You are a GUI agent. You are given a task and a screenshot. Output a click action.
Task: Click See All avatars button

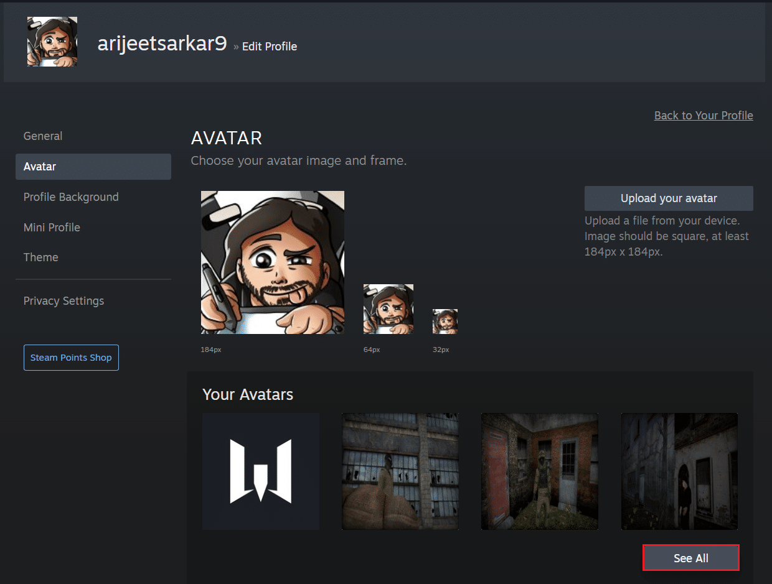tap(691, 558)
